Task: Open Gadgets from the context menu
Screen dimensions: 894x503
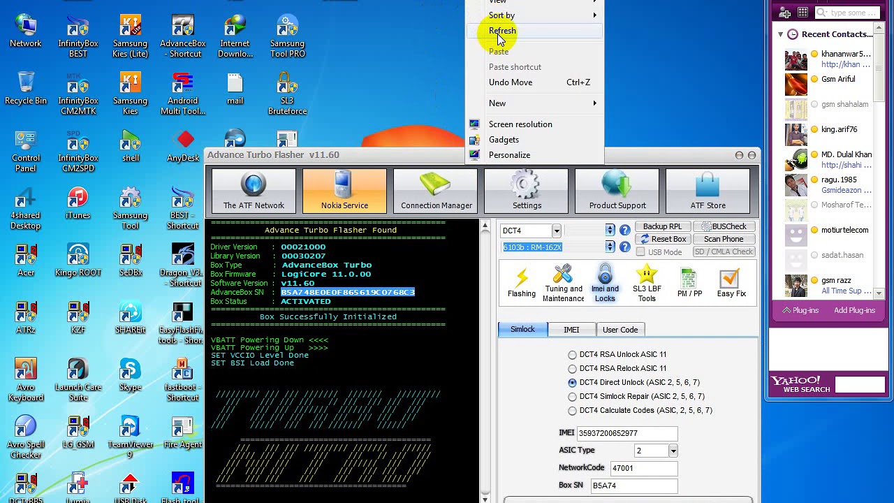Action: coord(535,140)
